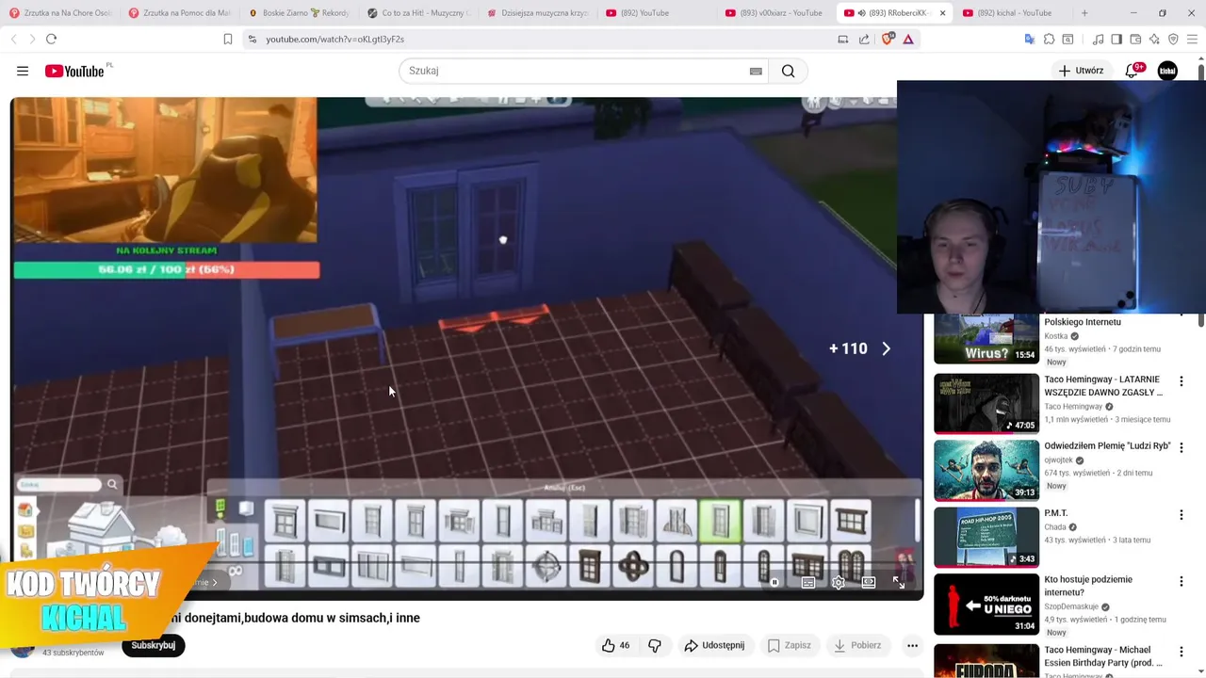Viewport: 1206px width, 678px height.
Task: Open the SzopDemaskuje channel link
Action: (x=1071, y=607)
